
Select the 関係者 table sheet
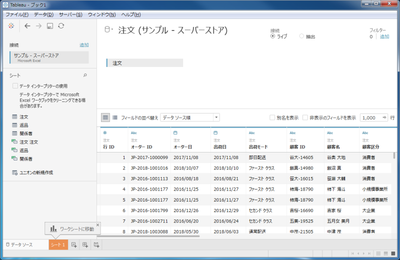26,133
